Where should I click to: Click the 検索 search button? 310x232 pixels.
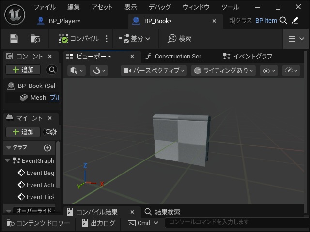[179, 39]
